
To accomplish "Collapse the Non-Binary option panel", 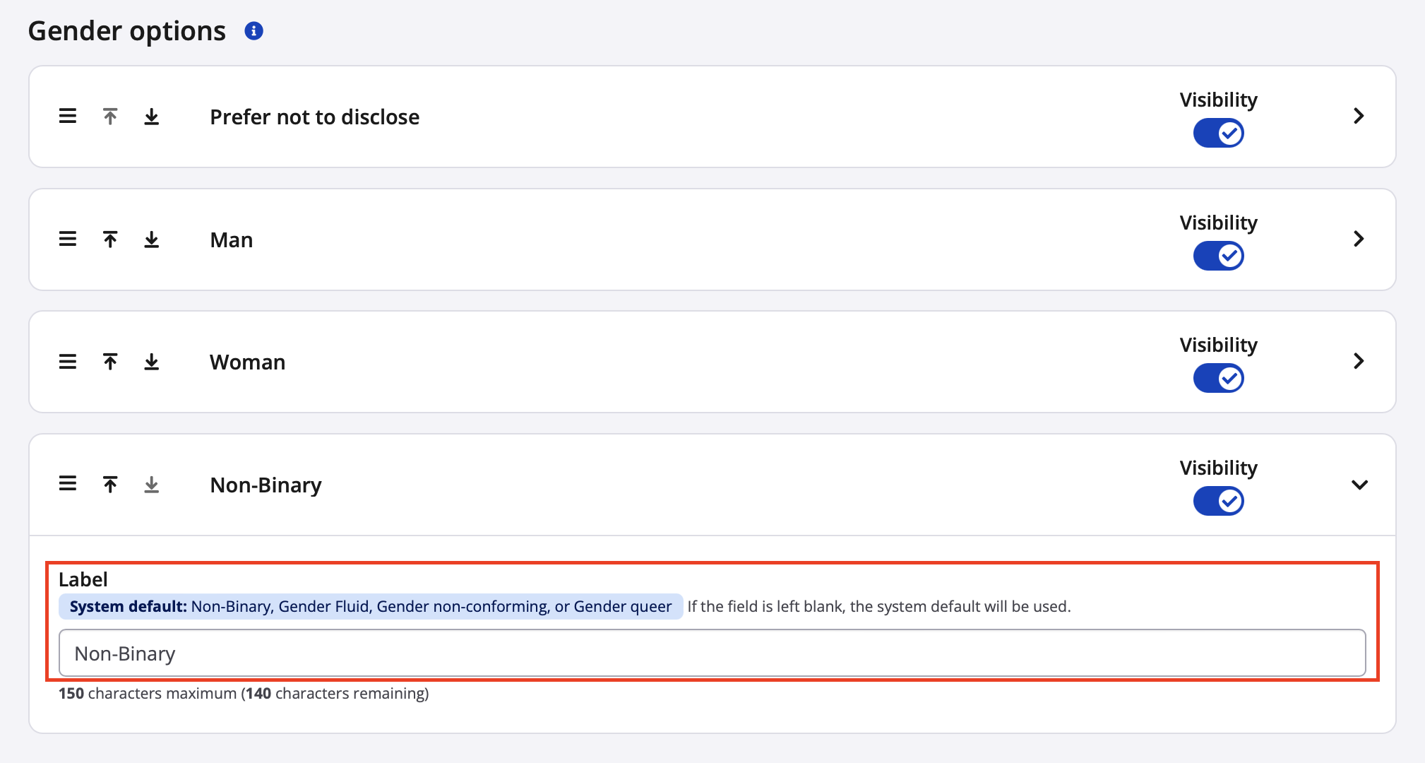I will tap(1359, 485).
